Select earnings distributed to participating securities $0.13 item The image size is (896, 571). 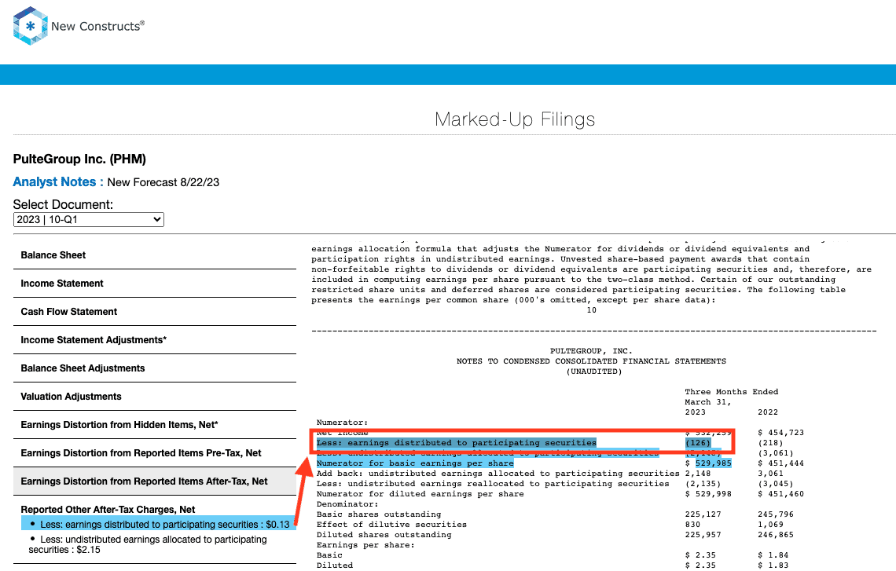159,524
